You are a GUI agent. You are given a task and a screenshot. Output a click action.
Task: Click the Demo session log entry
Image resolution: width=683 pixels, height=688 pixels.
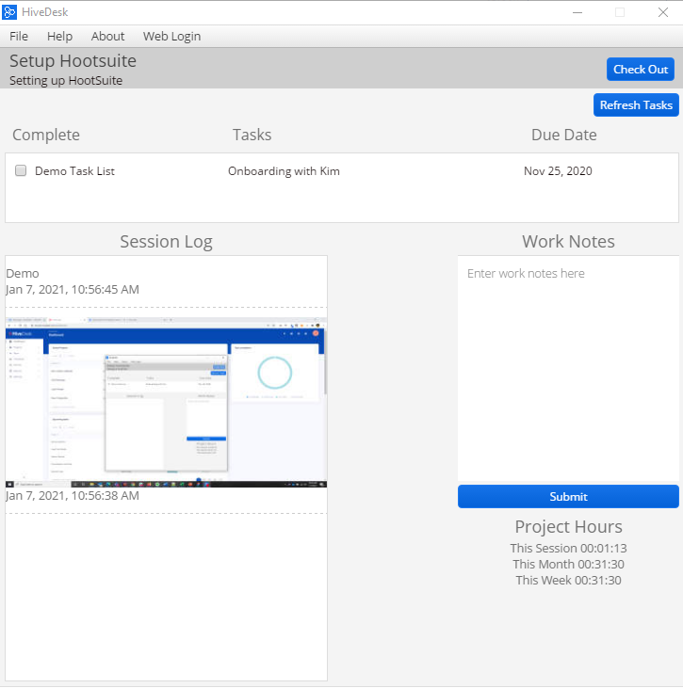23,273
